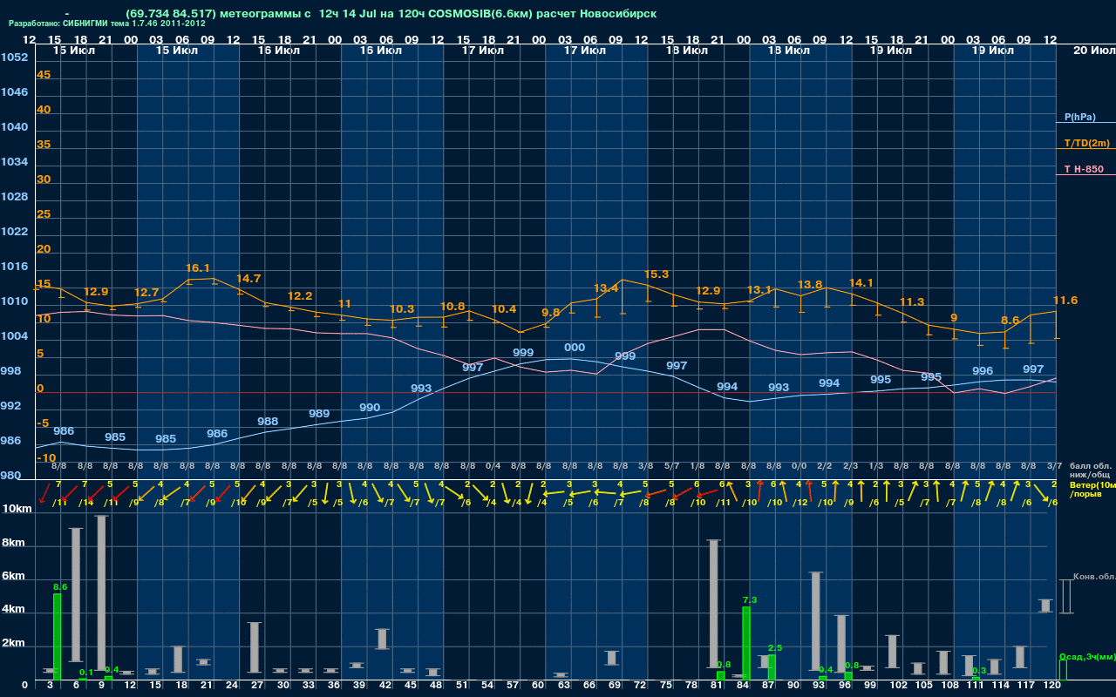
Task: Click the 988 pressure value
Action: coord(268,422)
